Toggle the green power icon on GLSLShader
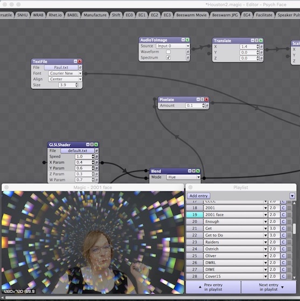Image resolution: width=300 pixels, height=301 pixels. pos(96,145)
